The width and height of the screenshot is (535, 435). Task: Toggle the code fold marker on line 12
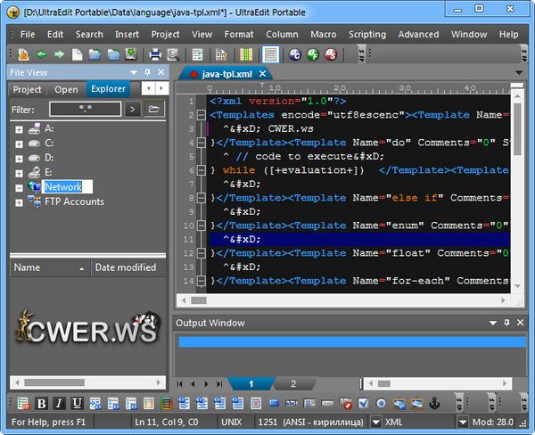202,253
